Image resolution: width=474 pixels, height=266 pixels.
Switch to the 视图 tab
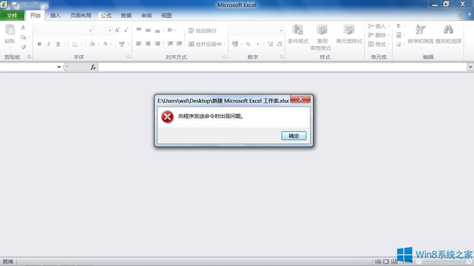coord(166,16)
